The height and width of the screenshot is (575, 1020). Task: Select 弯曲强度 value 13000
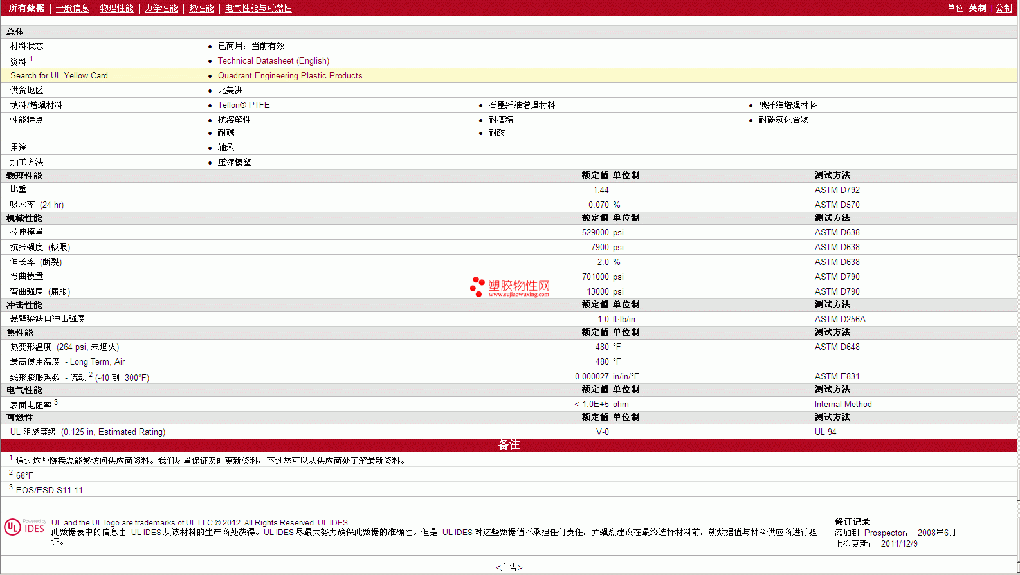tap(598, 292)
